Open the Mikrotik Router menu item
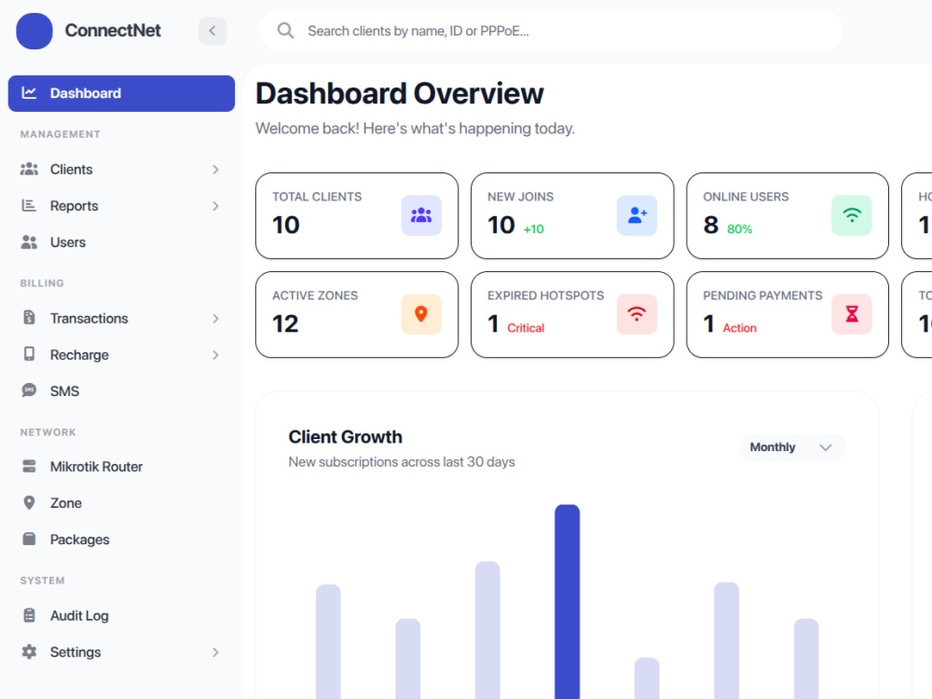932x699 pixels. [121, 467]
